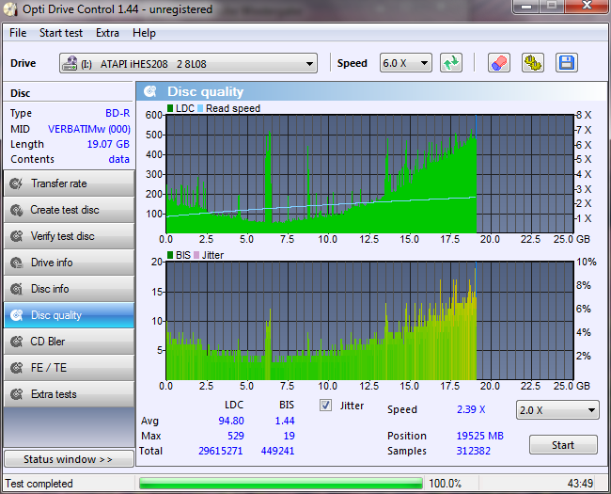Image resolution: width=611 pixels, height=494 pixels.
Task: Open the 2.0 X test speed dropdown
Action: [x=557, y=410]
